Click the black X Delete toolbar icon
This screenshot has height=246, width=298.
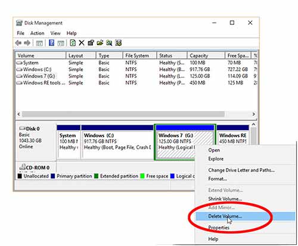point(82,43)
